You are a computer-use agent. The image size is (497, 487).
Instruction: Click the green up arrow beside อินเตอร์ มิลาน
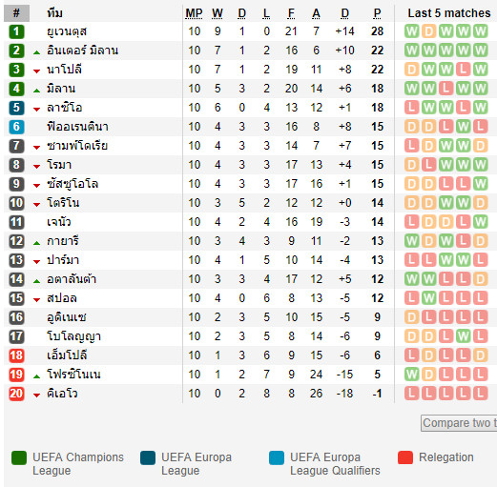[x=37, y=52]
